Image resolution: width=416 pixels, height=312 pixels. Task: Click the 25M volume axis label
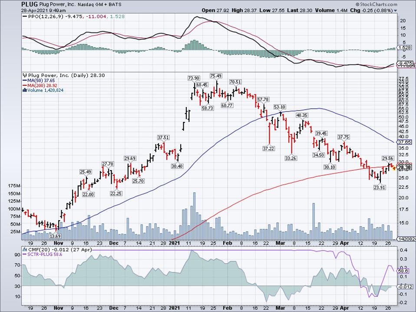click(16, 231)
